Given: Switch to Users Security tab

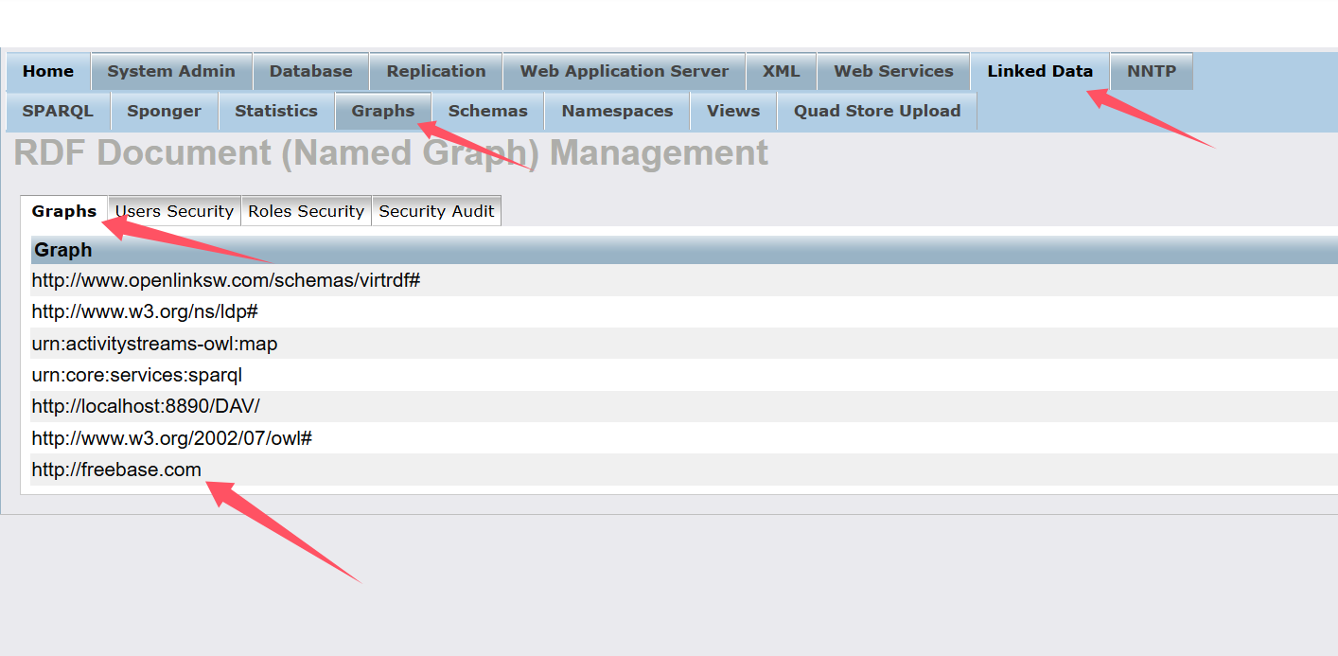Looking at the screenshot, I should click(x=174, y=211).
